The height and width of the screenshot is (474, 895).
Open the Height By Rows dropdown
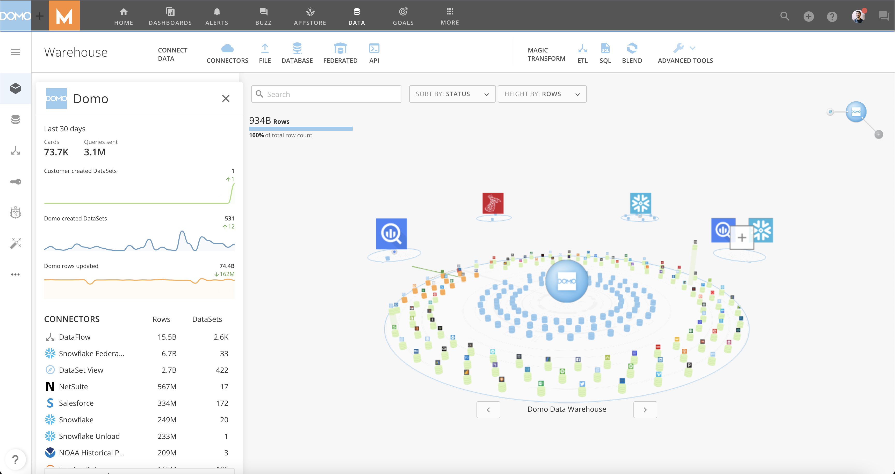[542, 94]
